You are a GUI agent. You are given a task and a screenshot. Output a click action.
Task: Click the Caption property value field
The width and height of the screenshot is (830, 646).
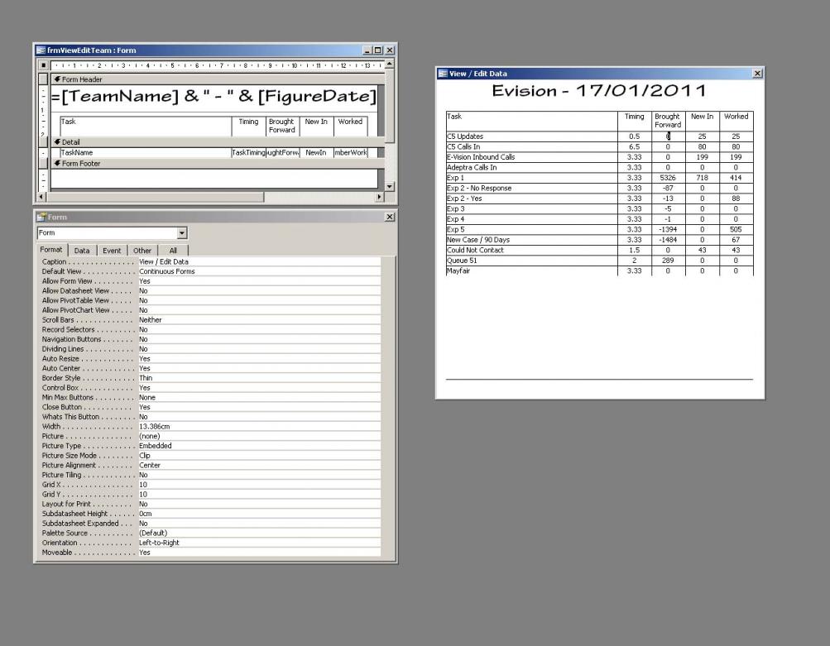(x=259, y=262)
